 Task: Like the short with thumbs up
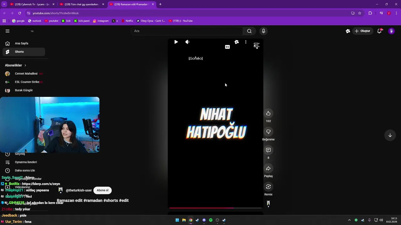(x=268, y=113)
